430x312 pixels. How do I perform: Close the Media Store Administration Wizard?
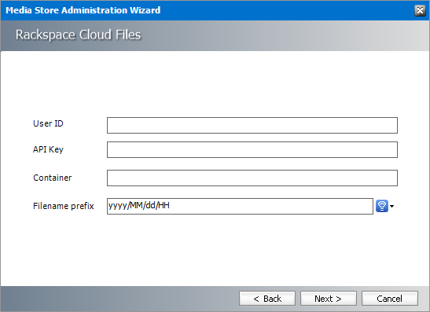(x=420, y=10)
